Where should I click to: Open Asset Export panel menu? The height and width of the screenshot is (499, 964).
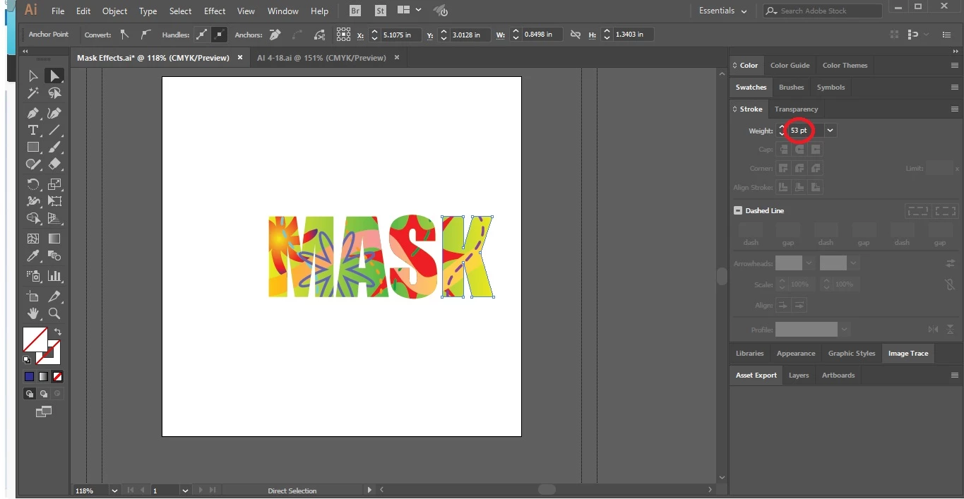coord(954,375)
